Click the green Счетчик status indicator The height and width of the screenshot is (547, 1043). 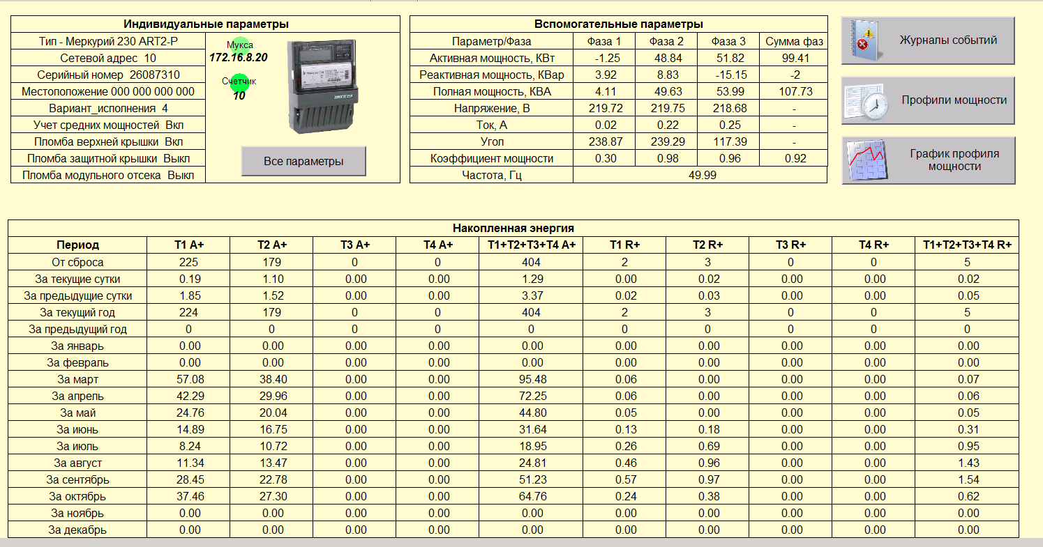(x=239, y=82)
